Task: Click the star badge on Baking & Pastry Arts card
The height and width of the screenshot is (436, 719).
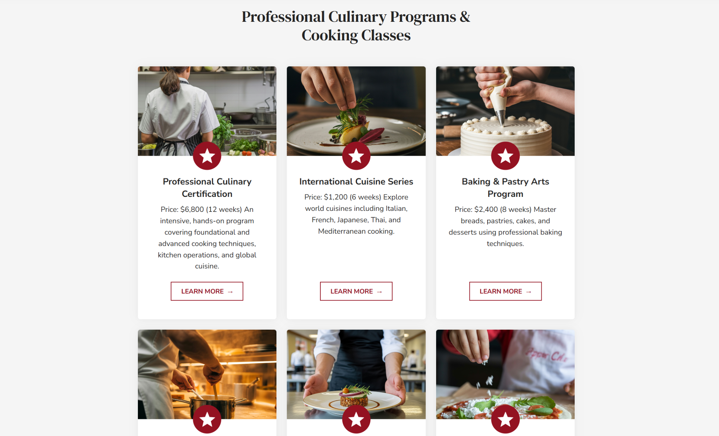Action: pyautogui.click(x=505, y=156)
